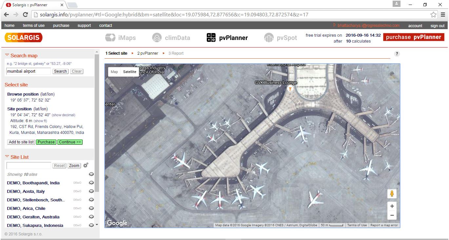Image resolution: width=449 pixels, height=240 pixels.
Task: Toggle visibility of DEMO, Stellenbosch site
Action: point(91,200)
